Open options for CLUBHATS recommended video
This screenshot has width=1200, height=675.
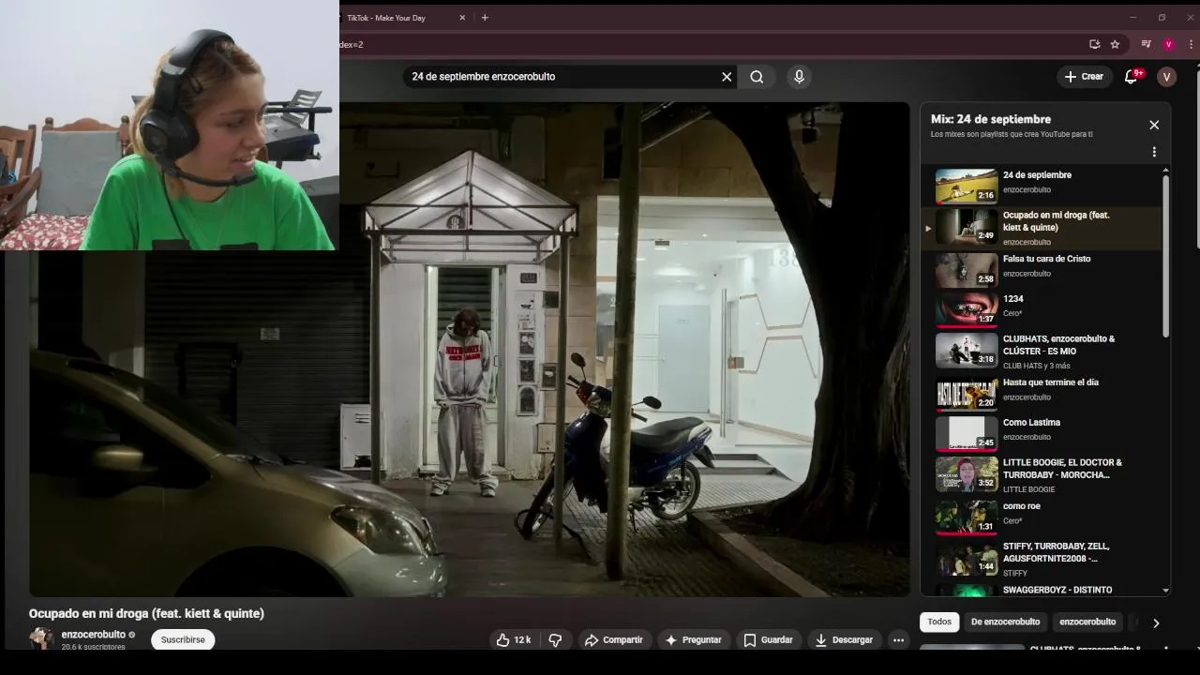tap(1165, 649)
